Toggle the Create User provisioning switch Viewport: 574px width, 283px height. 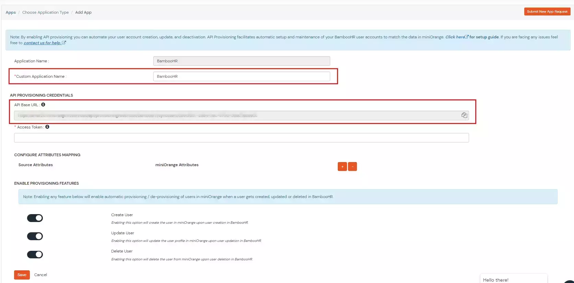pos(35,218)
